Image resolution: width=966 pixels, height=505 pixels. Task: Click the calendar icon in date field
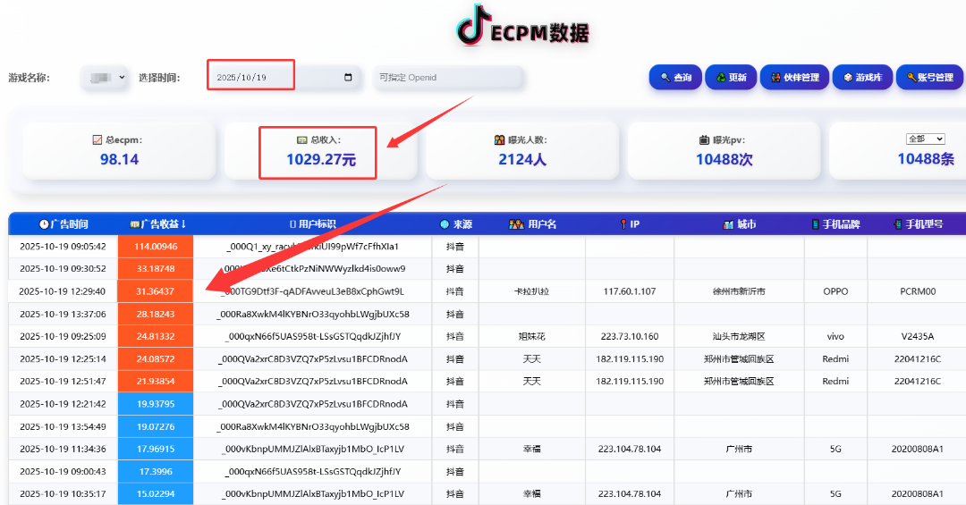click(x=348, y=78)
